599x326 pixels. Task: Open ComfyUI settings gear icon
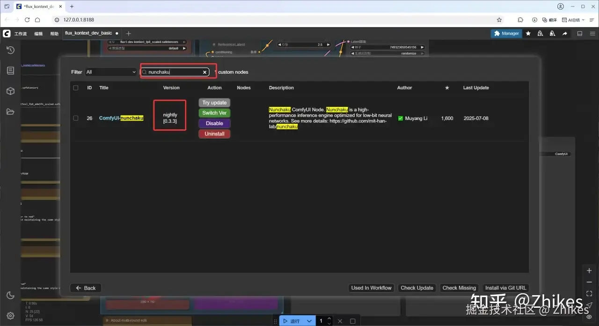click(10, 316)
